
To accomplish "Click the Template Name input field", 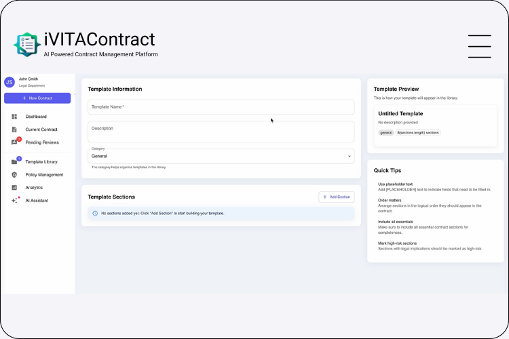I will pyautogui.click(x=221, y=107).
